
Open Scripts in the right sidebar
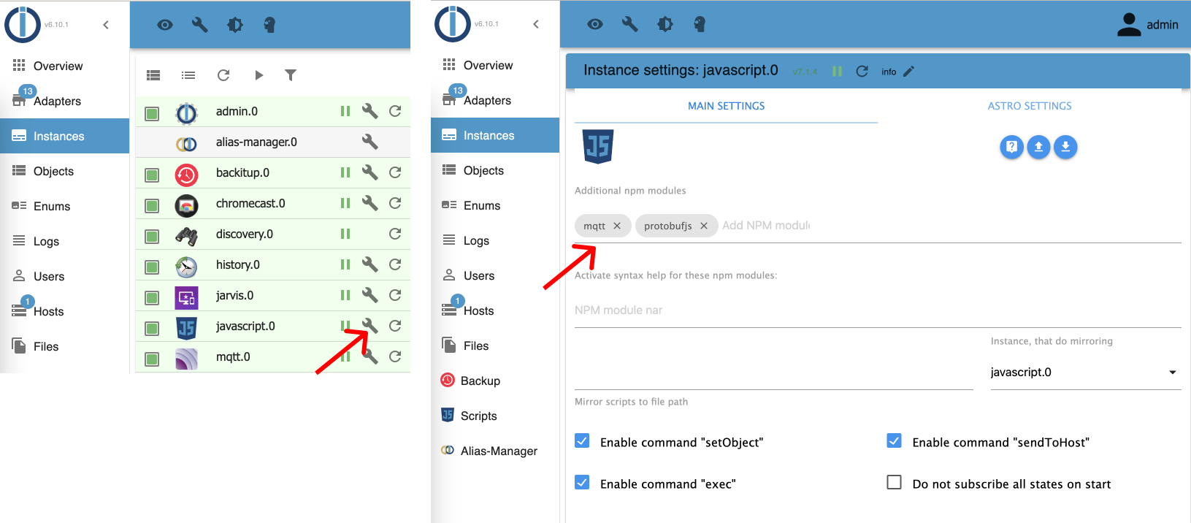pyautogui.click(x=478, y=416)
